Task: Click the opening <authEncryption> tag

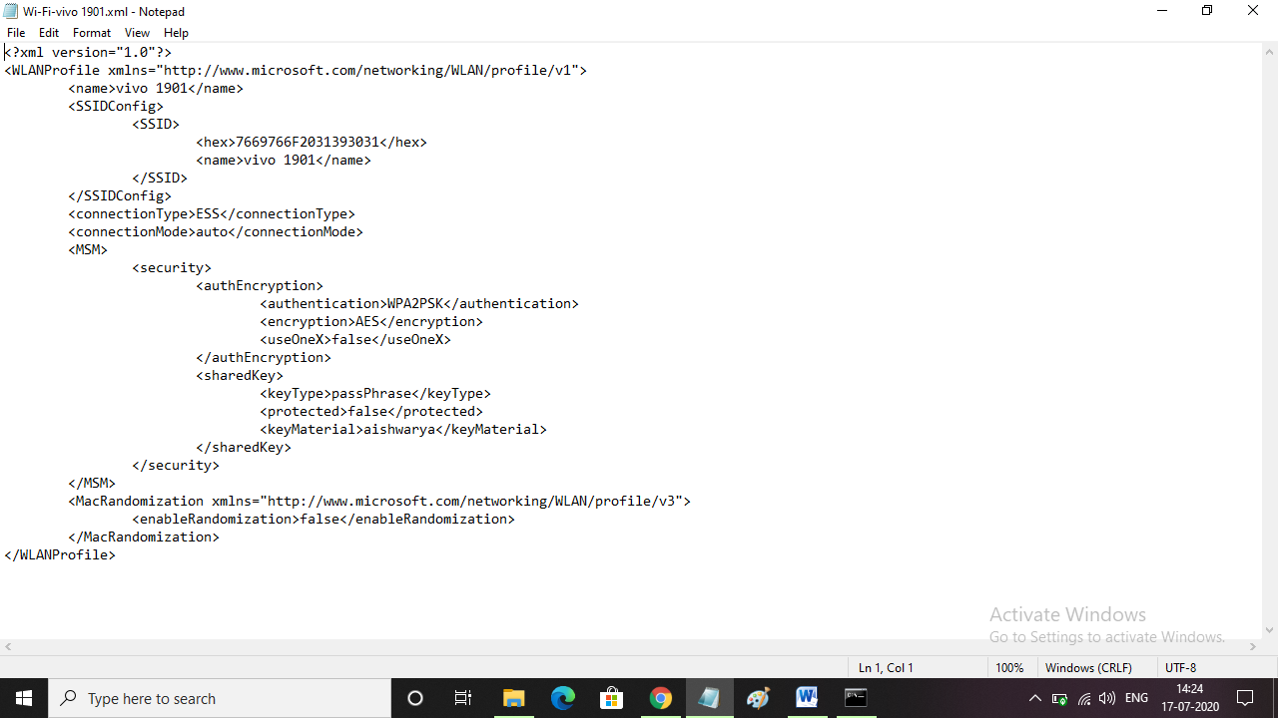Action: point(260,285)
